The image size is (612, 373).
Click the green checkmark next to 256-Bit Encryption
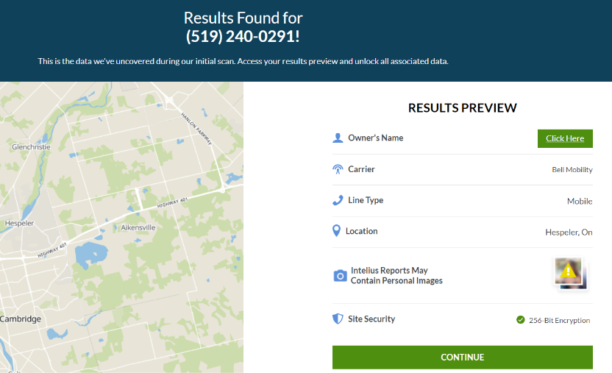(520, 320)
